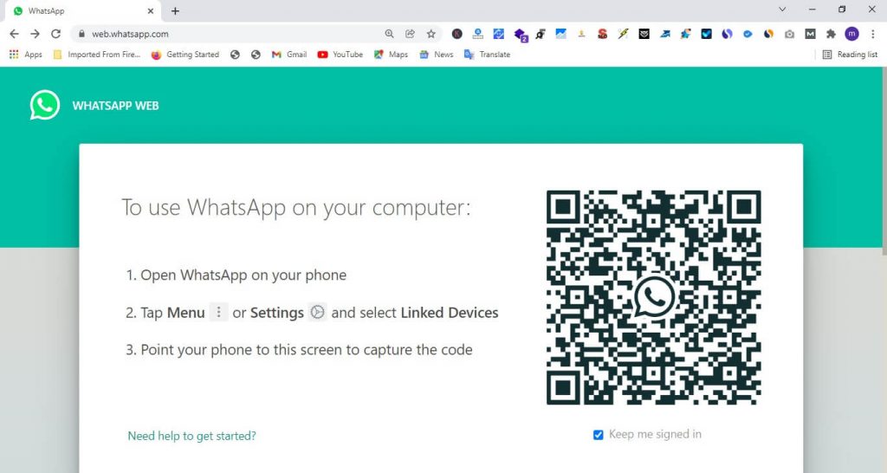
Task: Click 'Point your phone to this screen' step
Action: [x=299, y=350]
